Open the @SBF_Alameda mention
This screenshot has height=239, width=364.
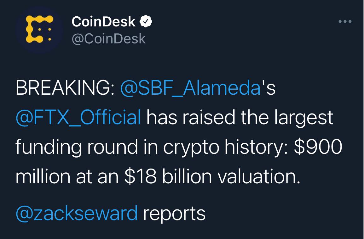click(x=190, y=89)
